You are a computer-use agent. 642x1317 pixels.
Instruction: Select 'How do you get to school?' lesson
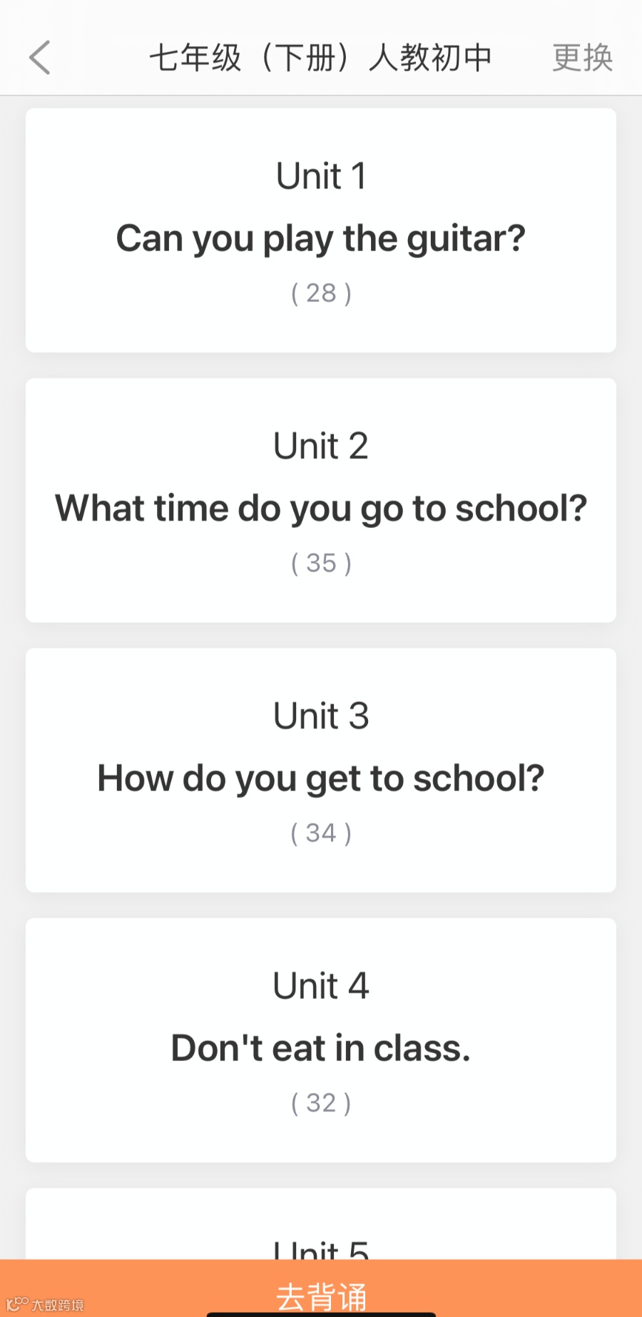[321, 778]
